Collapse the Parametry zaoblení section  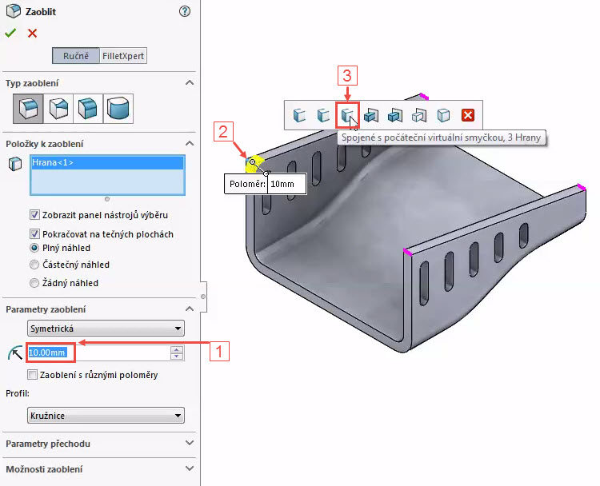[x=190, y=309]
